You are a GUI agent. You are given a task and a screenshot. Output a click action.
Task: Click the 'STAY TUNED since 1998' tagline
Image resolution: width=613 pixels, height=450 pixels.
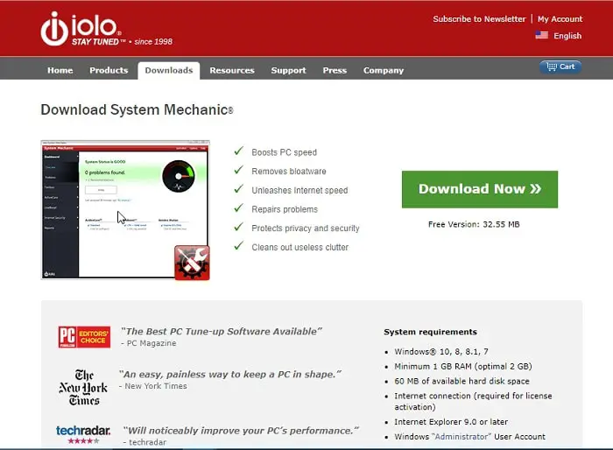(x=122, y=42)
